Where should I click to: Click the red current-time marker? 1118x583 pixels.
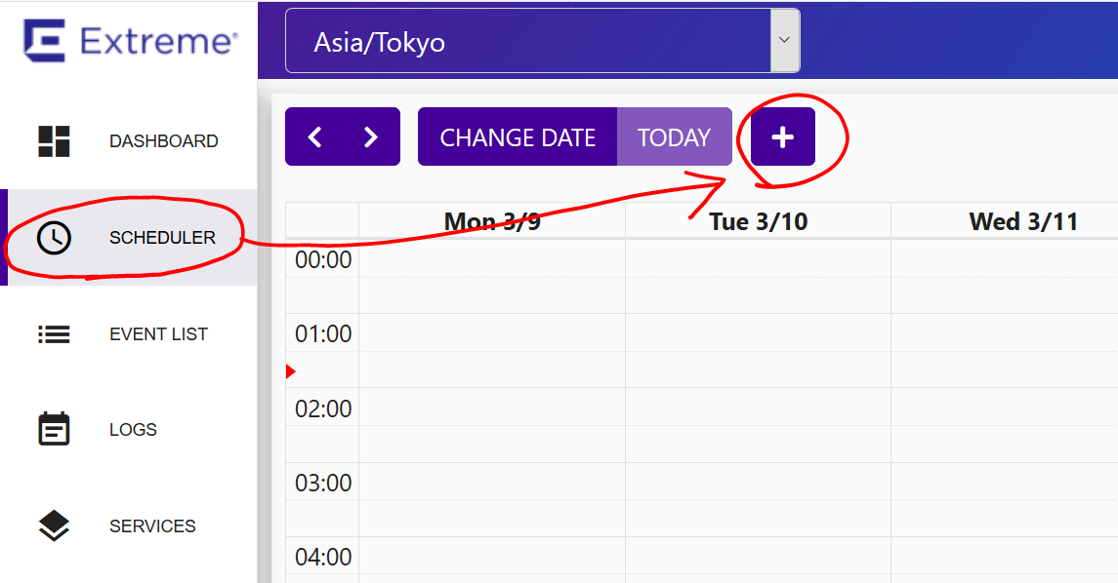[290, 370]
